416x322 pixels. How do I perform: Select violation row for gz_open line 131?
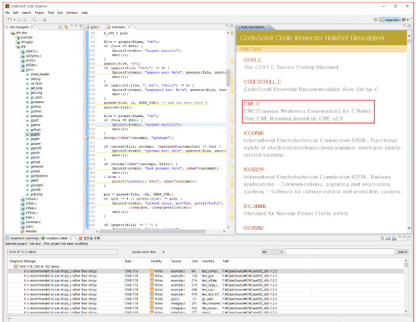206,298
